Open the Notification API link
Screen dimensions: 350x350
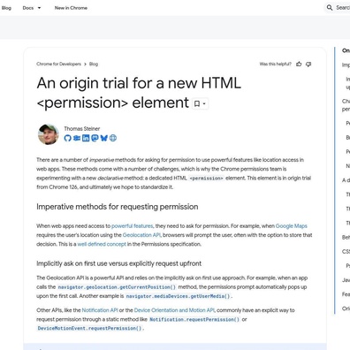click(100, 310)
